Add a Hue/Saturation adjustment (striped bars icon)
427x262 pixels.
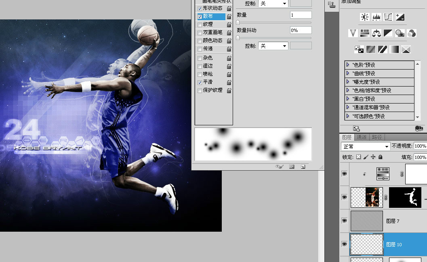[365, 33]
